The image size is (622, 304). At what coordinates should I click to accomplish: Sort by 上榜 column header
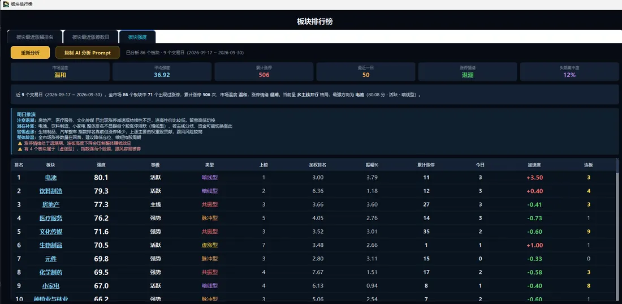pyautogui.click(x=264, y=165)
